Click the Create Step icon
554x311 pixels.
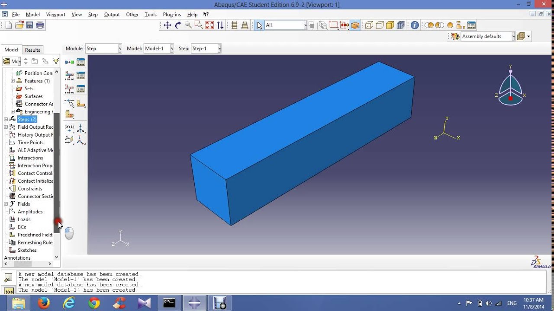[69, 62]
